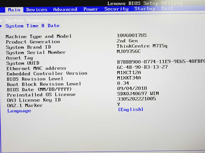This screenshot has height=153, width=205.
Task: Click Preinstalled OS License label
Action: (x=41, y=95)
